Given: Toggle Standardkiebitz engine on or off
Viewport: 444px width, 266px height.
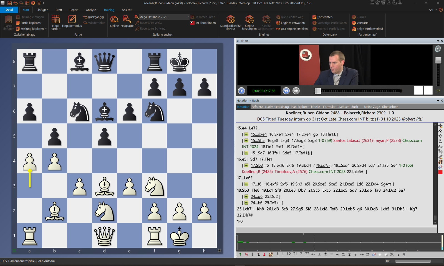Looking at the screenshot, I should coord(230,19).
